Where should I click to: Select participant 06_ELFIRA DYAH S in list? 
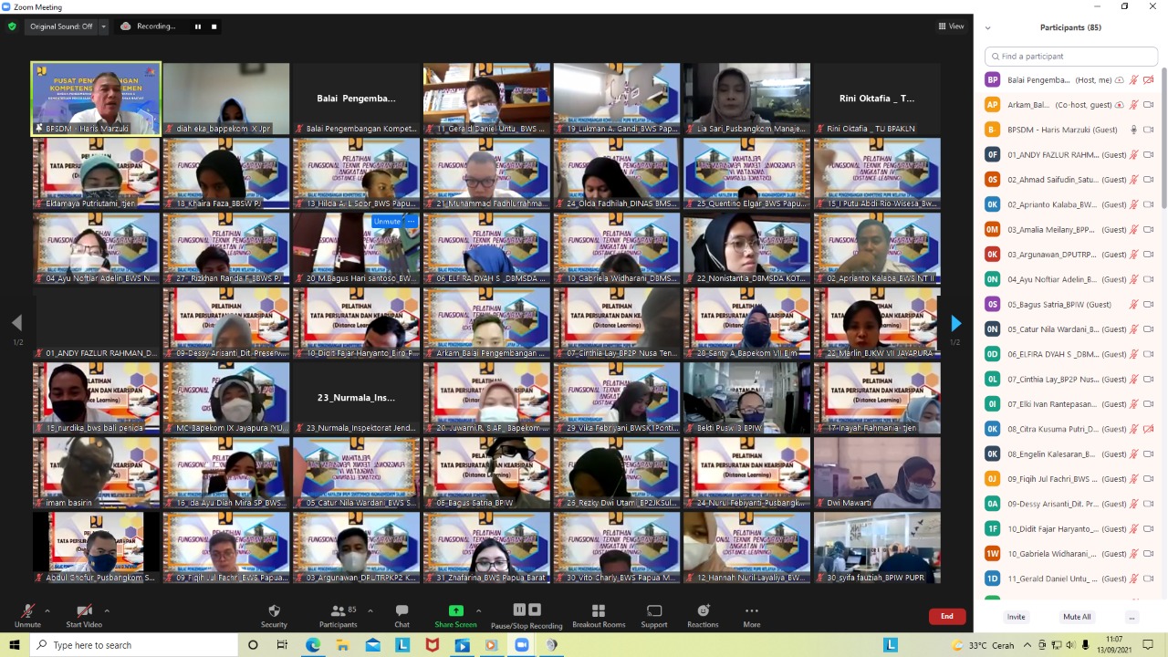(1070, 354)
